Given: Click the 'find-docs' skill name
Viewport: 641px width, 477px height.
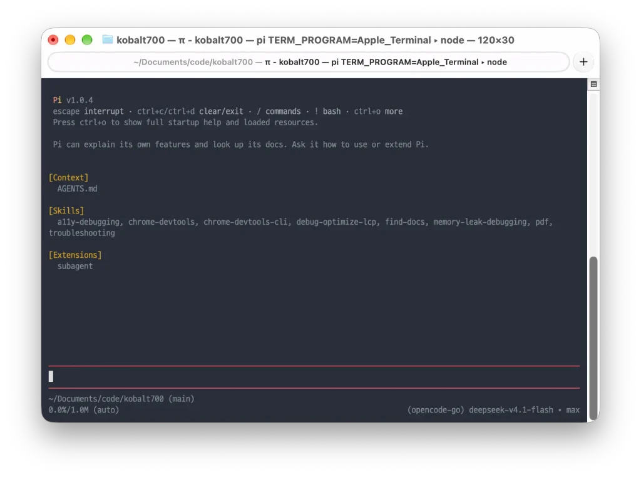Looking at the screenshot, I should [405, 222].
